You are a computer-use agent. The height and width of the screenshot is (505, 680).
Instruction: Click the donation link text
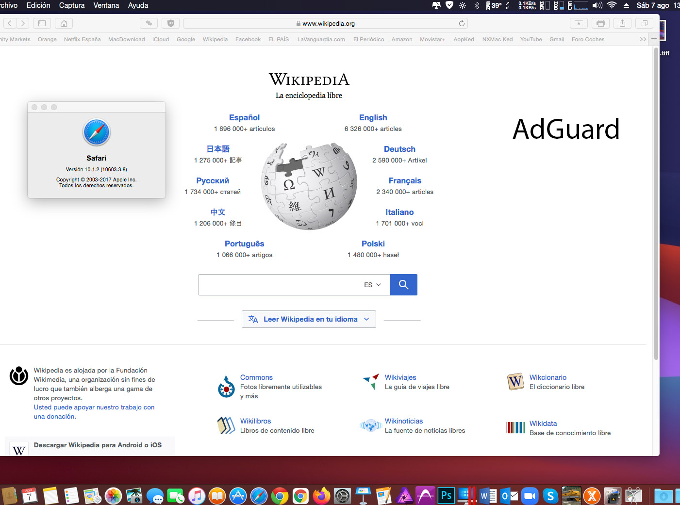point(94,412)
